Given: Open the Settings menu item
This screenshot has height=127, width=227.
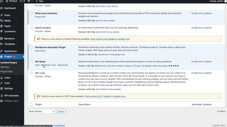Looking at the screenshot, I should point(9,89).
